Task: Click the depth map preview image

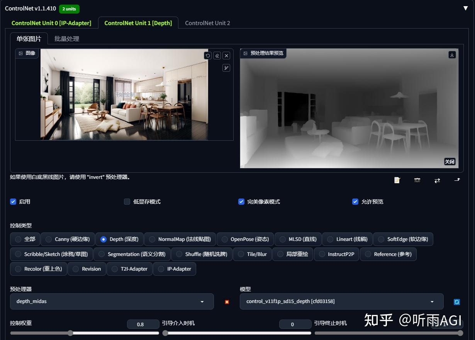Action: [349, 108]
